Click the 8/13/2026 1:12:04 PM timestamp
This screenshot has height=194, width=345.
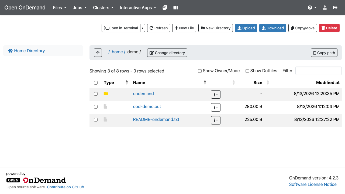(x=318, y=107)
